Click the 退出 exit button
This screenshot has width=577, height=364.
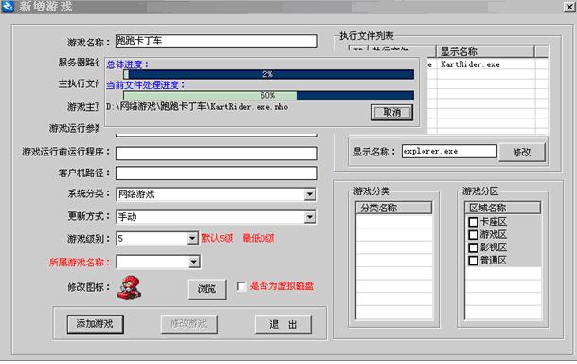point(283,324)
